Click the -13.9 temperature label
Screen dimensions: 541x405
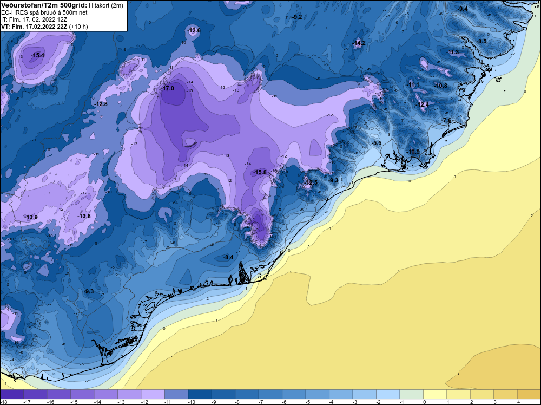[x=31, y=217]
